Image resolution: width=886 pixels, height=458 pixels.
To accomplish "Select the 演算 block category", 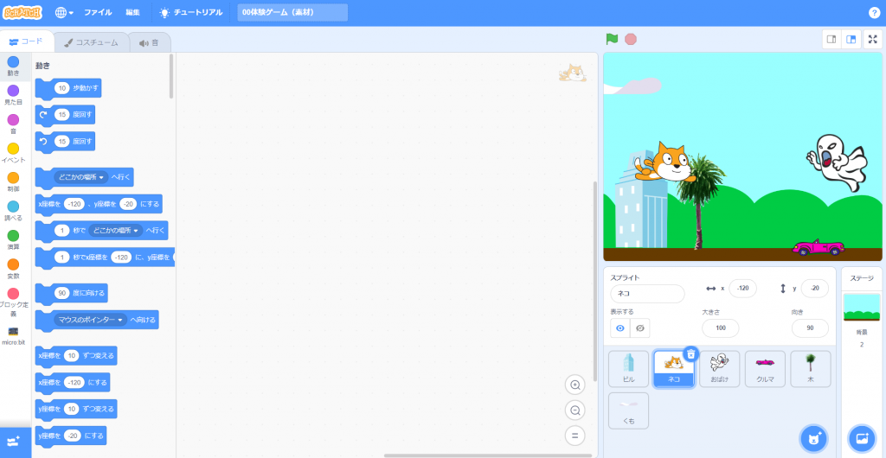I will [13, 240].
